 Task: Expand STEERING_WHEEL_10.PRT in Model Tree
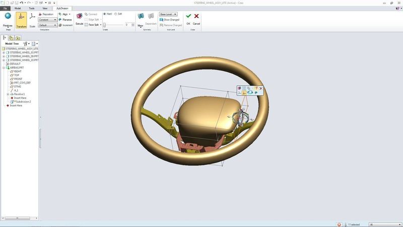point(4,60)
